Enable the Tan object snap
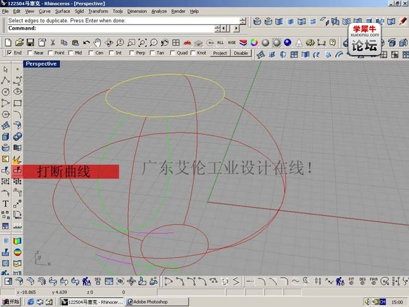Screen dimensions: 409x307 pyautogui.click(x=152, y=53)
